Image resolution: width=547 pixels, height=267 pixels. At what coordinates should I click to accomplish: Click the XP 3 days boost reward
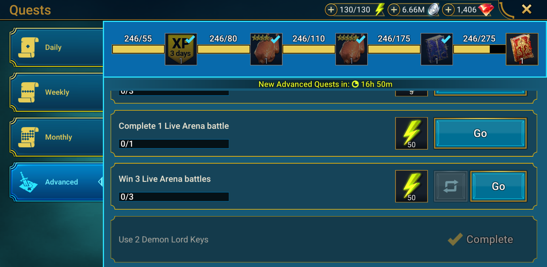(x=181, y=49)
